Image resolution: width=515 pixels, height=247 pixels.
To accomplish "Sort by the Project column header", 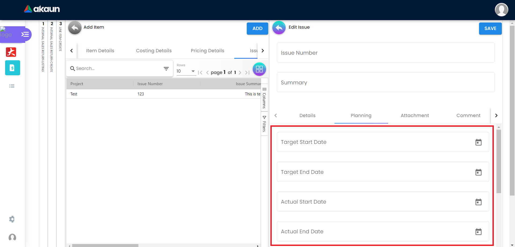I will [x=100, y=84].
